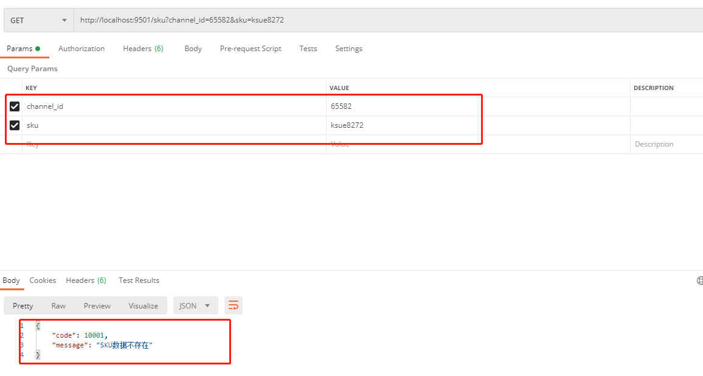
Task: Select the Pretty view button
Action: (23, 305)
